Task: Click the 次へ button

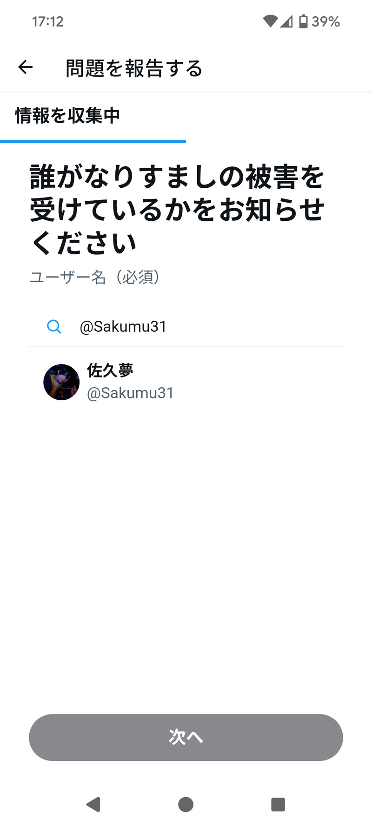Action: [186, 737]
